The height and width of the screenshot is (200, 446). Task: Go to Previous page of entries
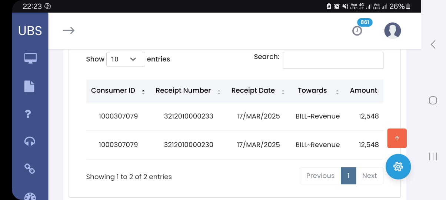click(x=320, y=176)
